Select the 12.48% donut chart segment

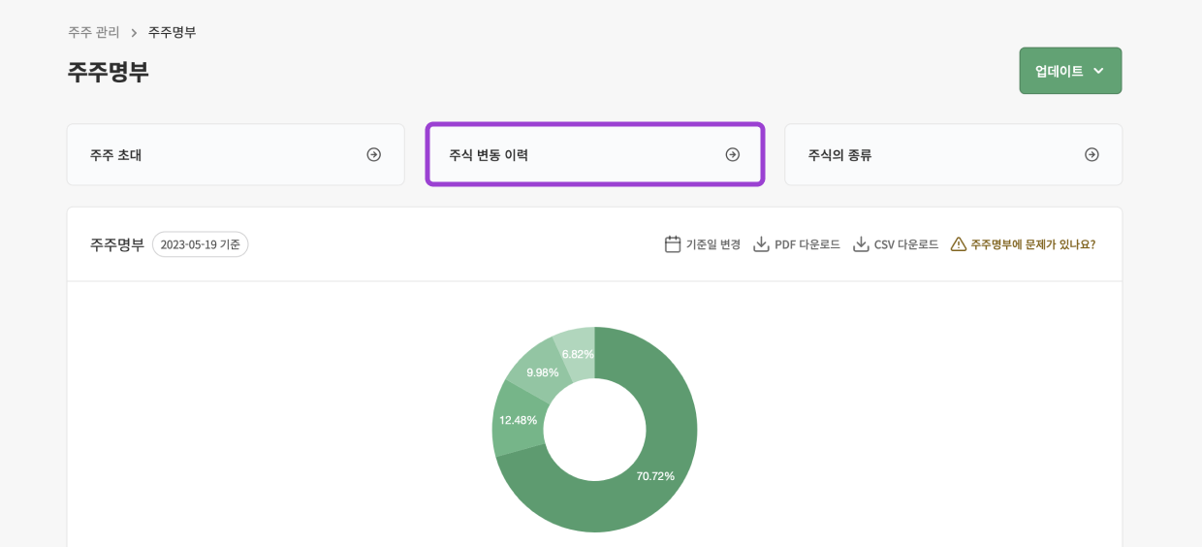[518, 420]
